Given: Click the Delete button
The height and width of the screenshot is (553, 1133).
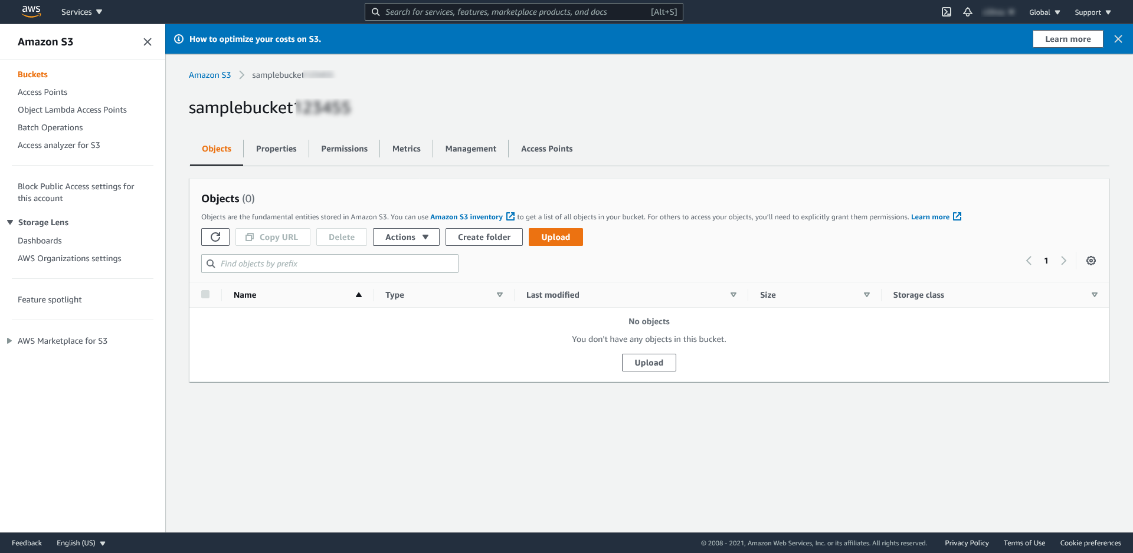Looking at the screenshot, I should pos(342,237).
